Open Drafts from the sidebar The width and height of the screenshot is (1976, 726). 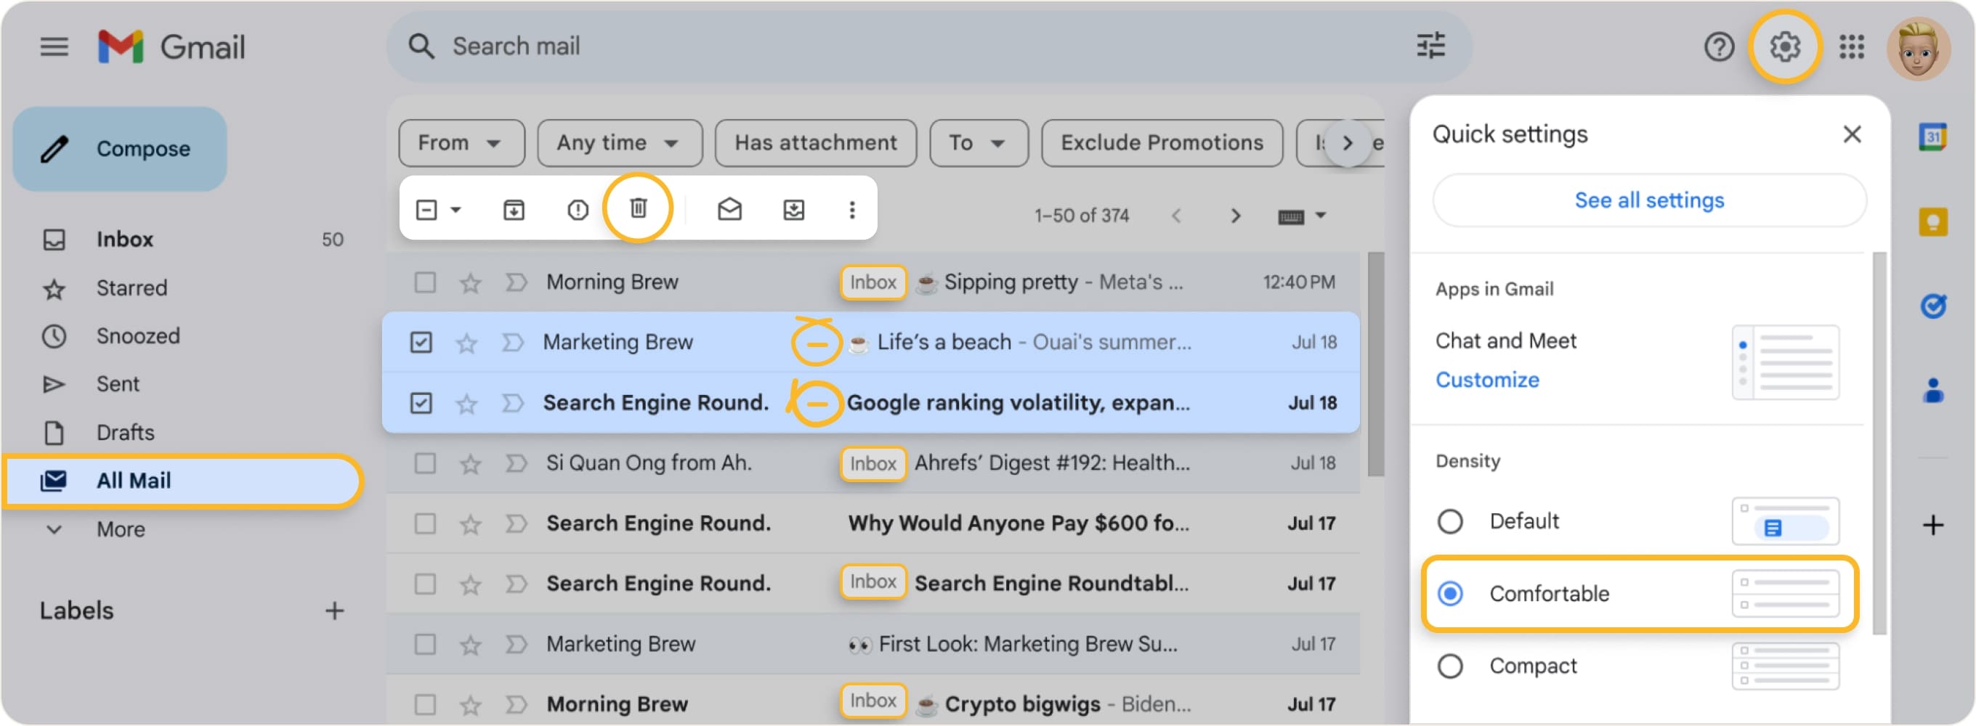point(125,432)
